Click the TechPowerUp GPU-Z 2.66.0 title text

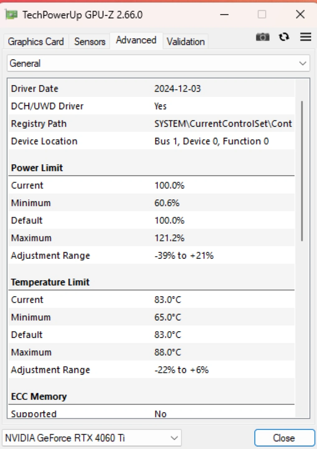pyautogui.click(x=83, y=15)
